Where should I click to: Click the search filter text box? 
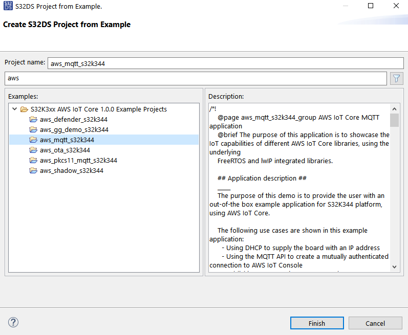coord(195,78)
